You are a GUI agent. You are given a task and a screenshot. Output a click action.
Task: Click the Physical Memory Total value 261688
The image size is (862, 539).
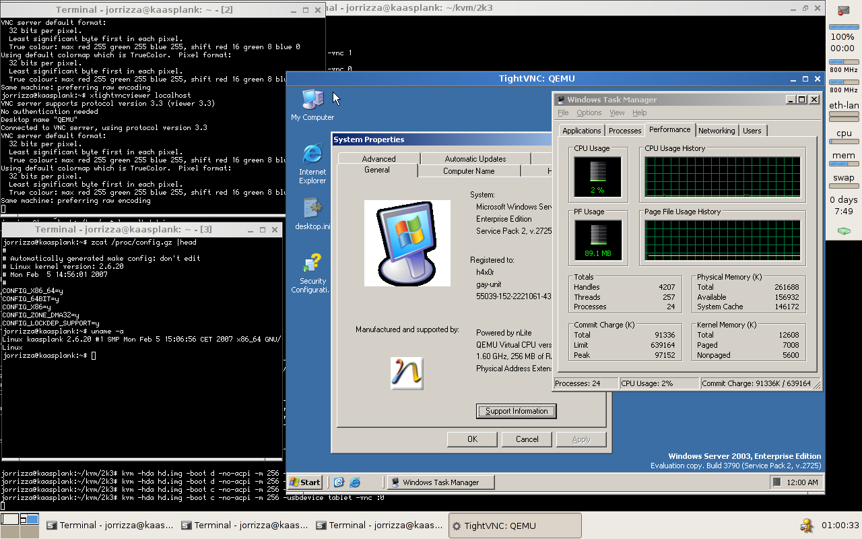pyautogui.click(x=787, y=287)
